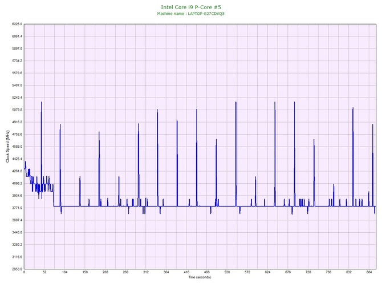Click the 520 tick on time axis
Image resolution: width=382 pixels, height=287 pixels.
(227, 272)
